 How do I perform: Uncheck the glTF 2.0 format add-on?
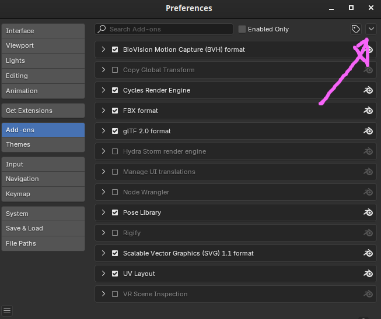pos(115,131)
